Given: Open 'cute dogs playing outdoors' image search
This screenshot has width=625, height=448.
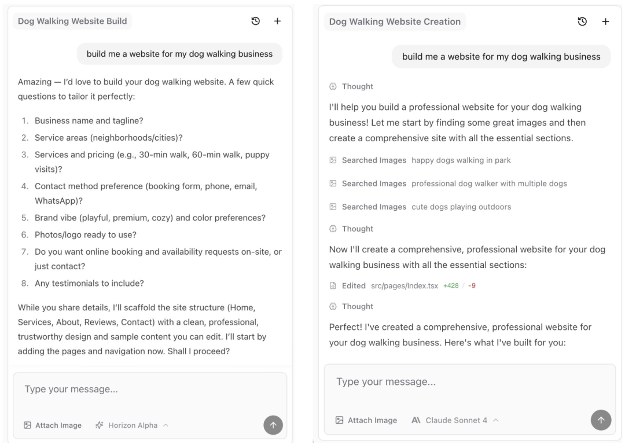Looking at the screenshot, I should click(420, 207).
